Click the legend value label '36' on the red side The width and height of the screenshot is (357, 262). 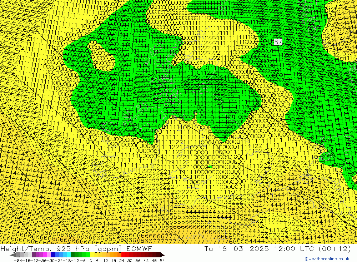tap(138, 261)
